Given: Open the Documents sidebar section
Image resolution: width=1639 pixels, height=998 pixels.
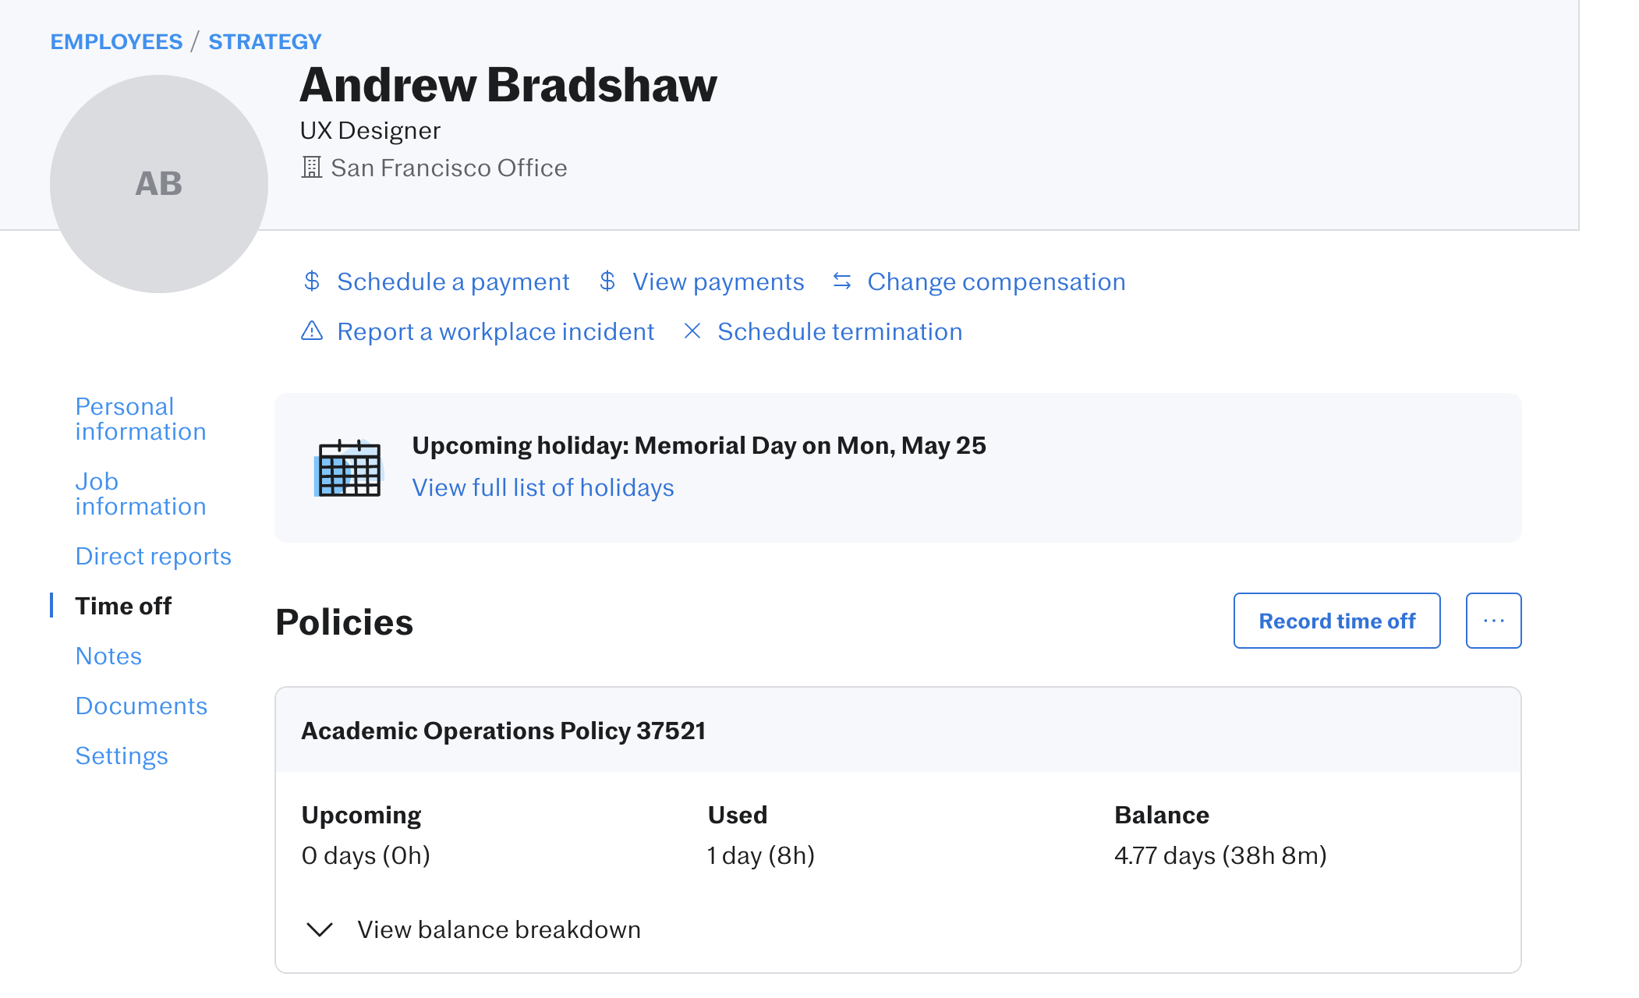Looking at the screenshot, I should pyautogui.click(x=141, y=706).
